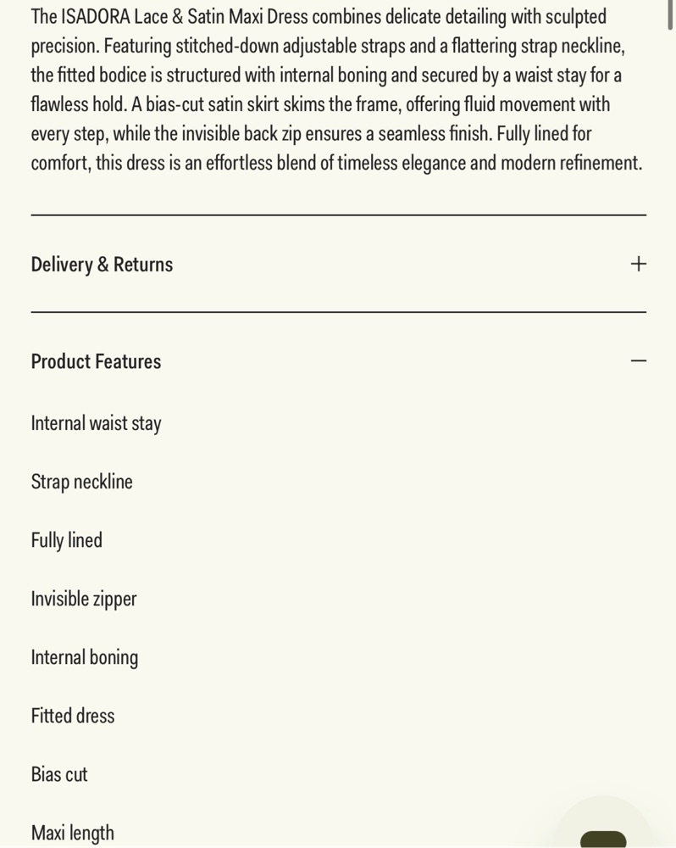Select the Strap neckline feature line
Image resolution: width=676 pixels, height=848 pixels.
tap(81, 482)
